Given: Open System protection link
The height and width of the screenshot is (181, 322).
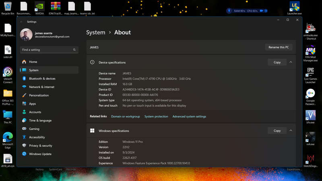Looking at the screenshot, I should tap(156, 116).
